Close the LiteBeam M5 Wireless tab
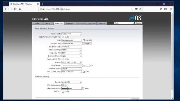180x101 pixels. (38, 4)
